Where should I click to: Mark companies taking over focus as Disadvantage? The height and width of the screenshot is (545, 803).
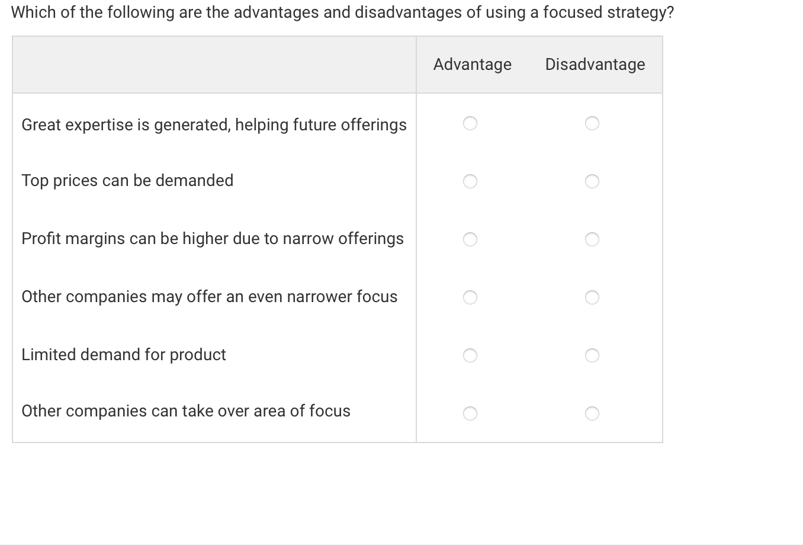pos(592,413)
